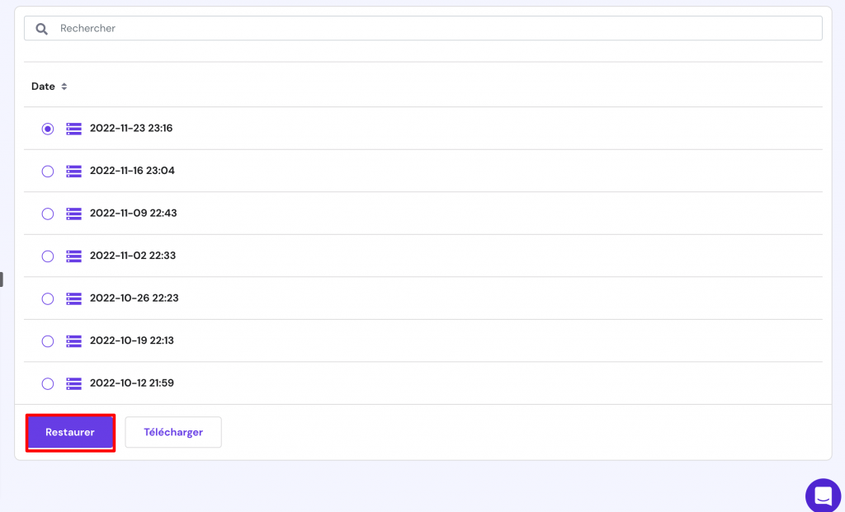Viewport: 845px width, 512px height.
Task: Select the 2022-10-19 22:13 backup radio button
Action: click(48, 341)
